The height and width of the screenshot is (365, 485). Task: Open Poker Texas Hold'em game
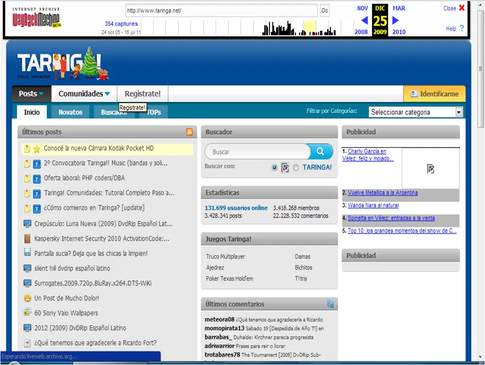point(230,278)
